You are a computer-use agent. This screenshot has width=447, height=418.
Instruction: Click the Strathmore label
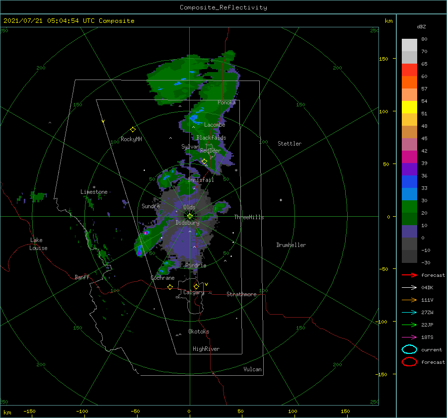[241, 294]
